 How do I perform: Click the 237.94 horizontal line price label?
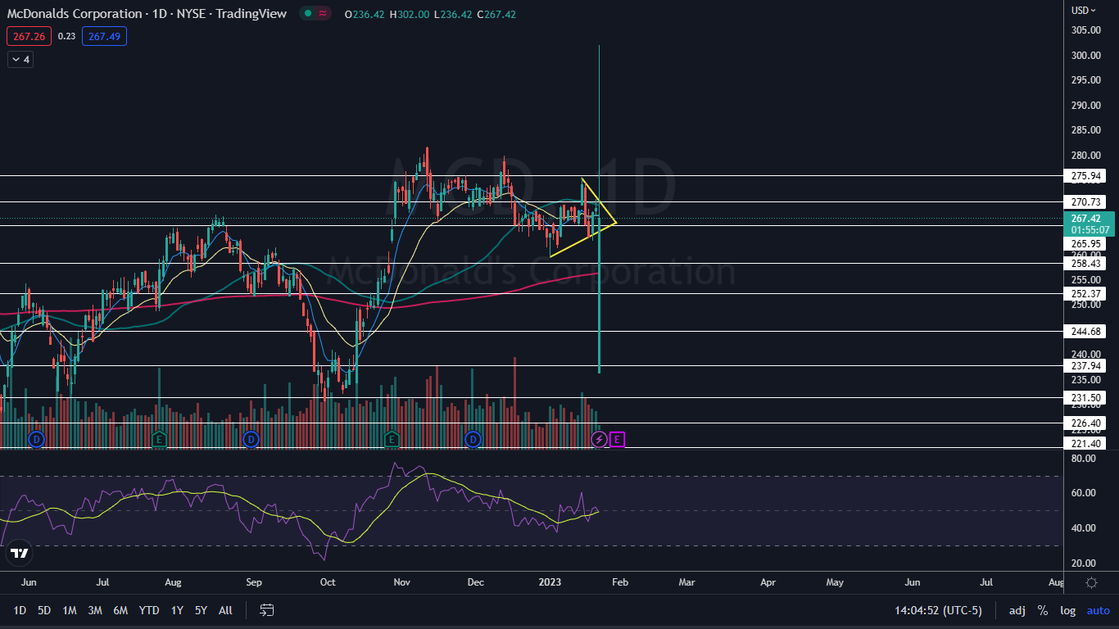pyautogui.click(x=1085, y=365)
